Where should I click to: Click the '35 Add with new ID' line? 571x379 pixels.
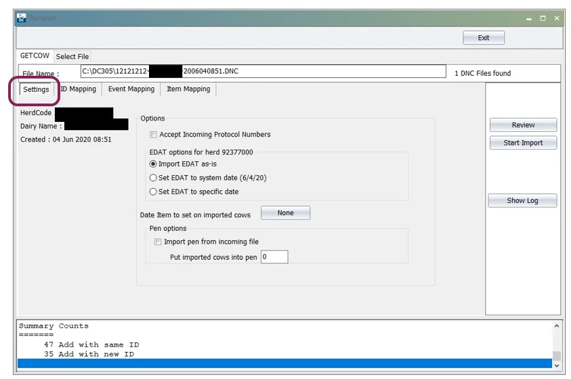[89, 354]
